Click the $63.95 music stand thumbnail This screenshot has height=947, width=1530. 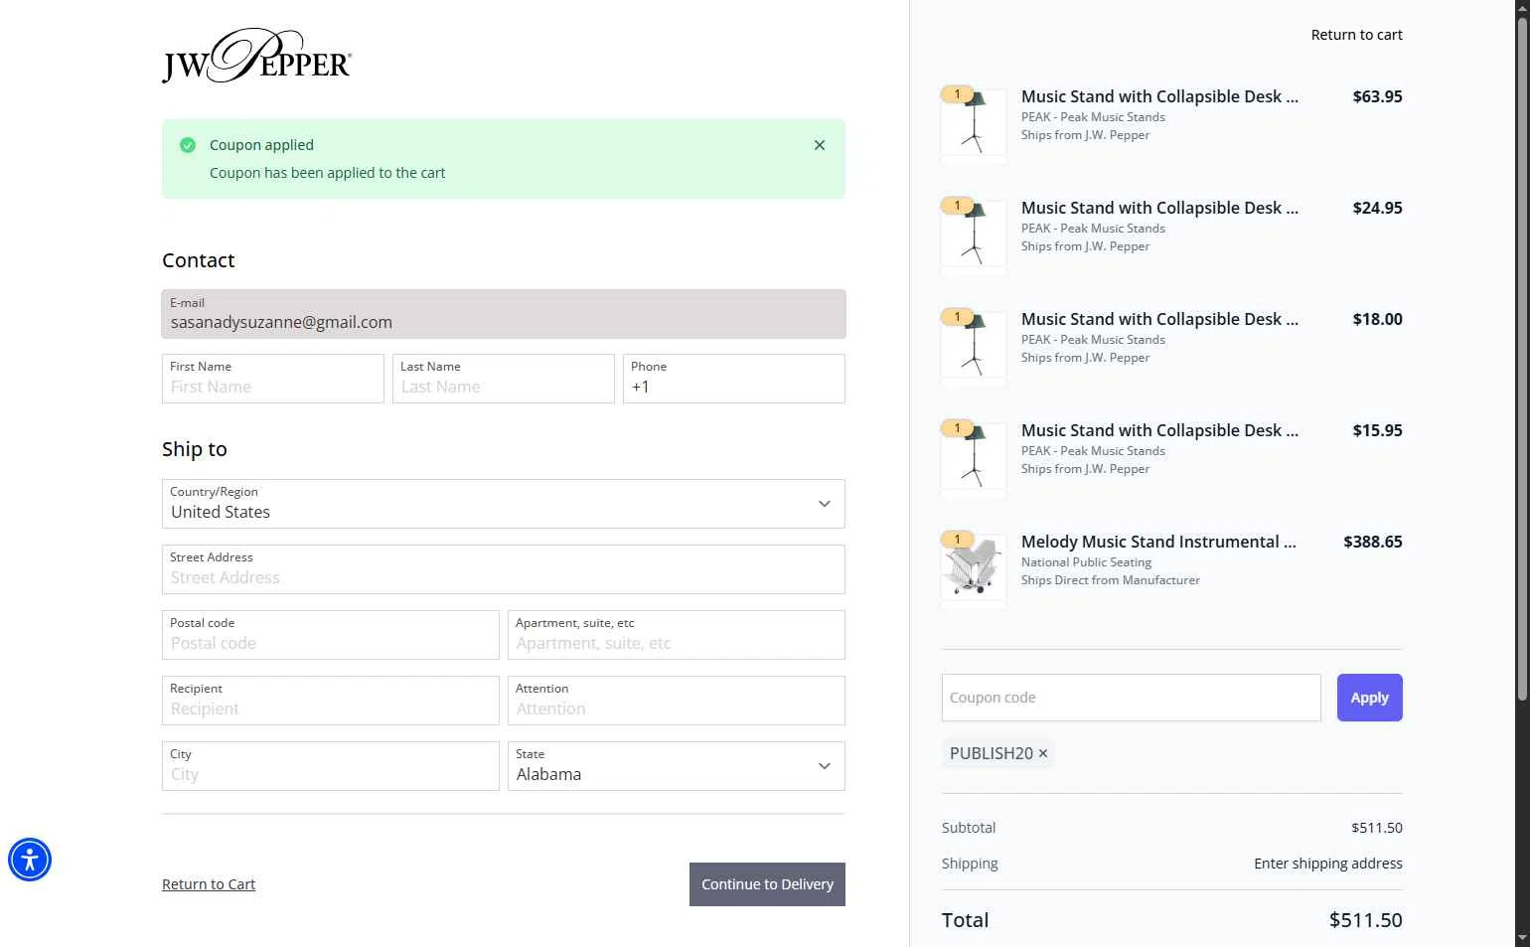pyautogui.click(x=974, y=124)
